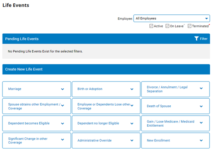Toggle the Terminated checkbox
Image resolution: width=212 pixels, height=153 pixels.
[189, 26]
